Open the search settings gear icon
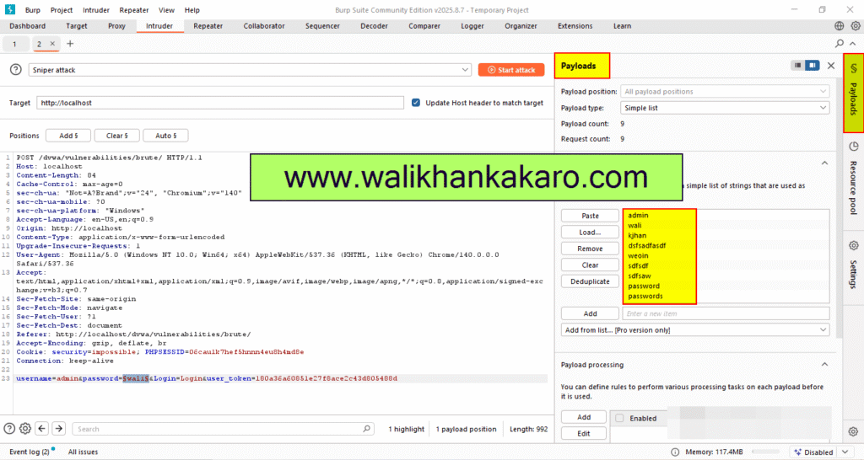 25,429
